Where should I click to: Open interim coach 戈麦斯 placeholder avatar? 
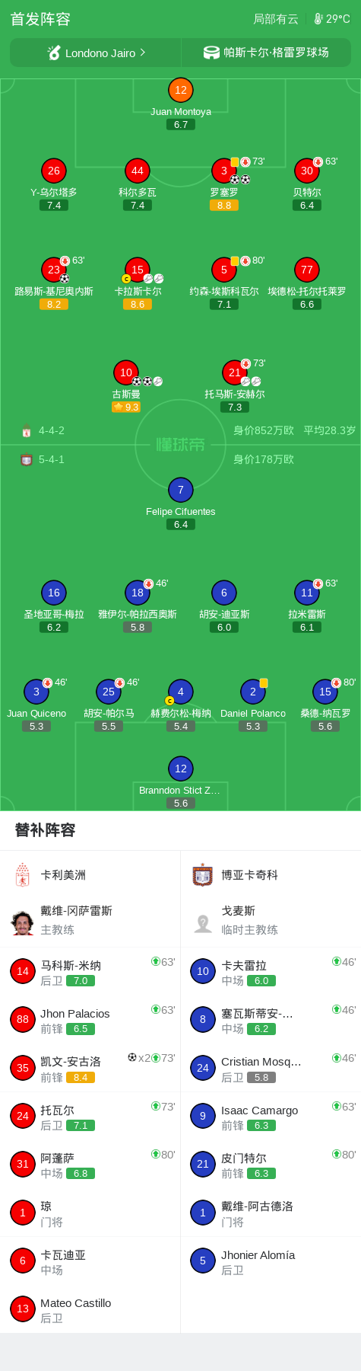coord(202,922)
